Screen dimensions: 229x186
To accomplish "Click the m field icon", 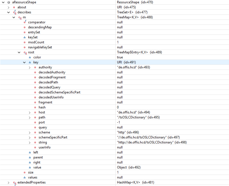I will (20, 18).
